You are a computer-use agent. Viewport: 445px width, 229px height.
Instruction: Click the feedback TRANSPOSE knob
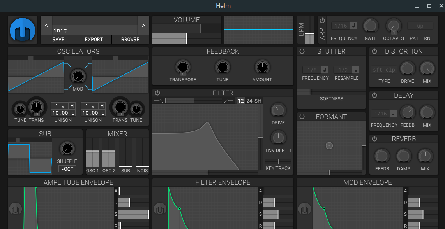[x=183, y=67]
